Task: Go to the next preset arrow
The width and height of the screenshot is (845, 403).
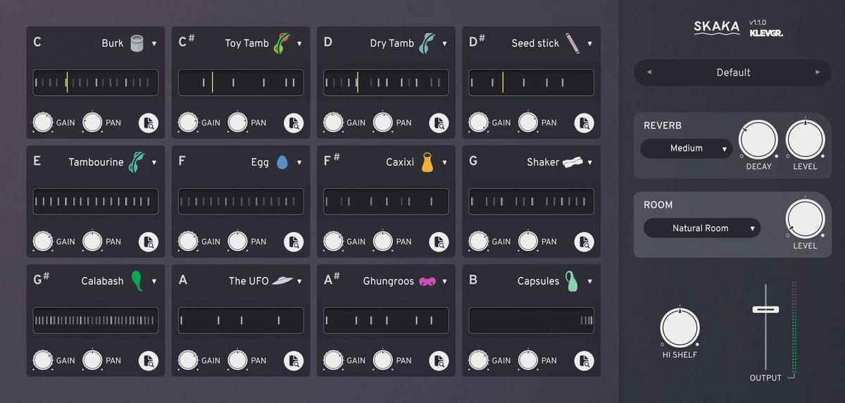Action: (x=818, y=73)
